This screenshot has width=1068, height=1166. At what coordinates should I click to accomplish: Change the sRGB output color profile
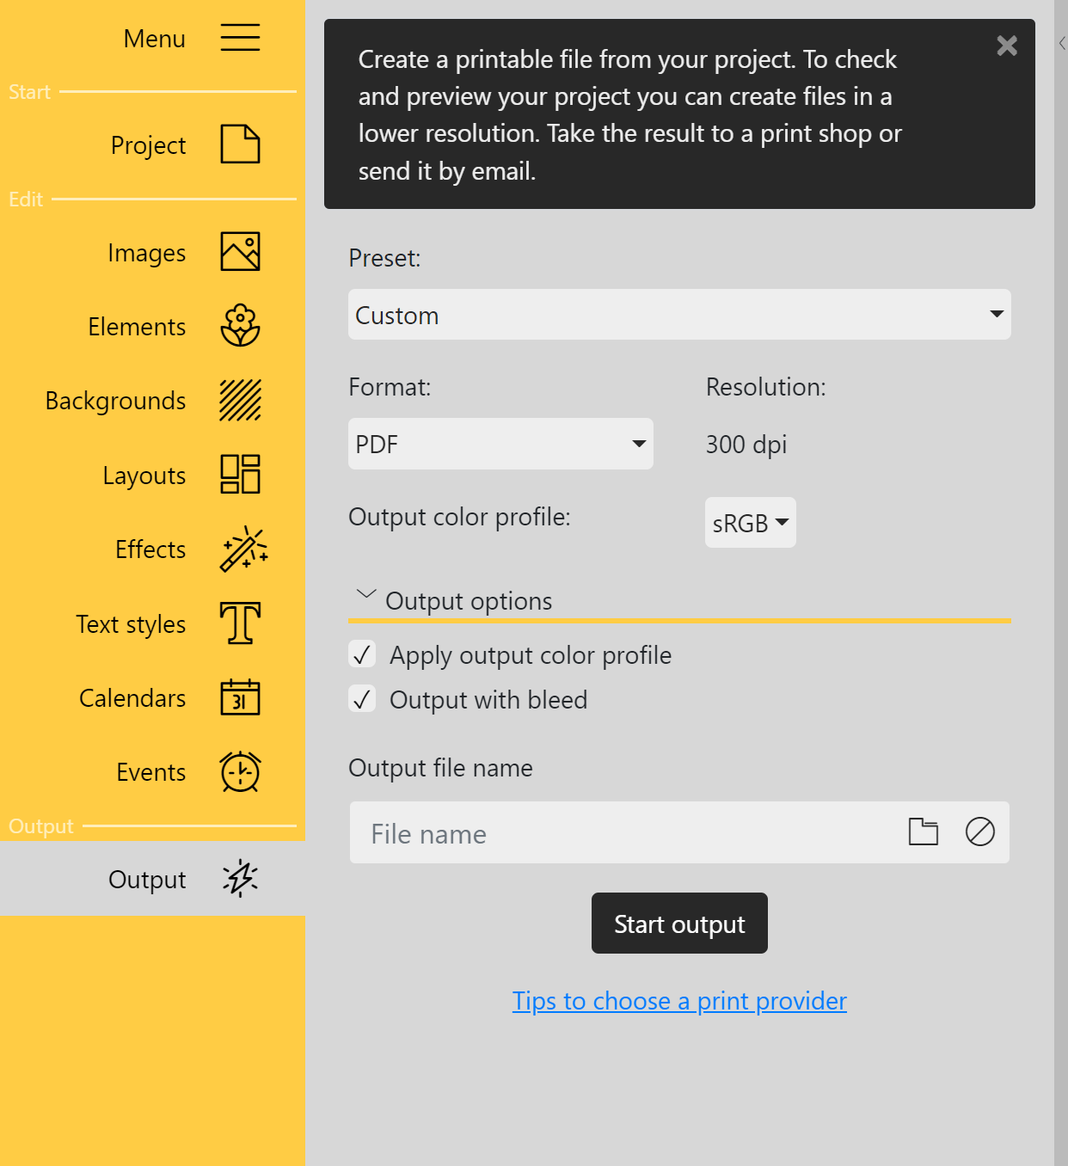(x=749, y=522)
